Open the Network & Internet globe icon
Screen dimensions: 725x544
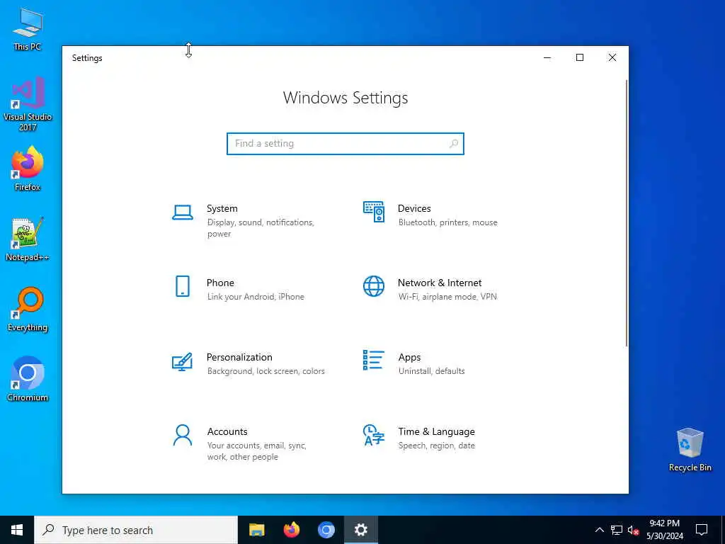click(x=374, y=286)
